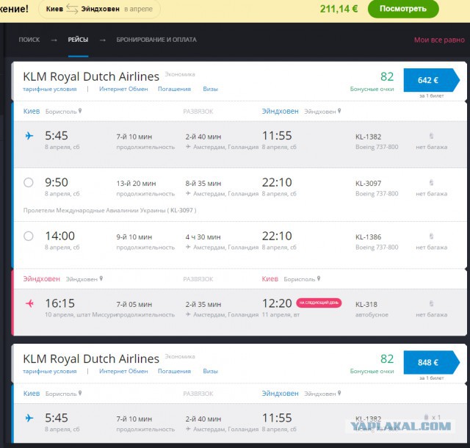Click the 22:10 arrival time of the 9:50 flight
Screen dimensions: 470x448
(277, 182)
